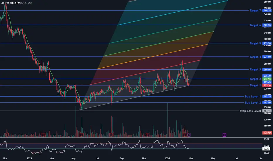This screenshot has height=161, width=273.
Task: Select the Target 2 label
Action: click(255, 79)
